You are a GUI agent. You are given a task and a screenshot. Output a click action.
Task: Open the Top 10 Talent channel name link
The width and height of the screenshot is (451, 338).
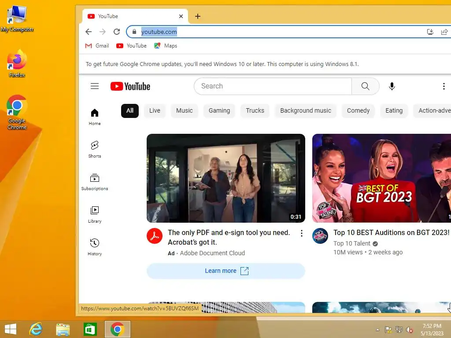[352, 243]
